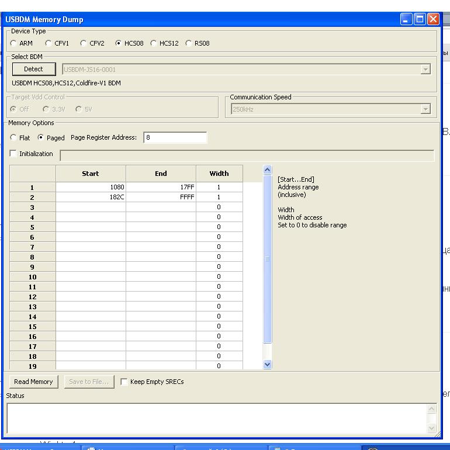Click the End cell of row 2
This screenshot has height=450, width=450.
(x=161, y=198)
